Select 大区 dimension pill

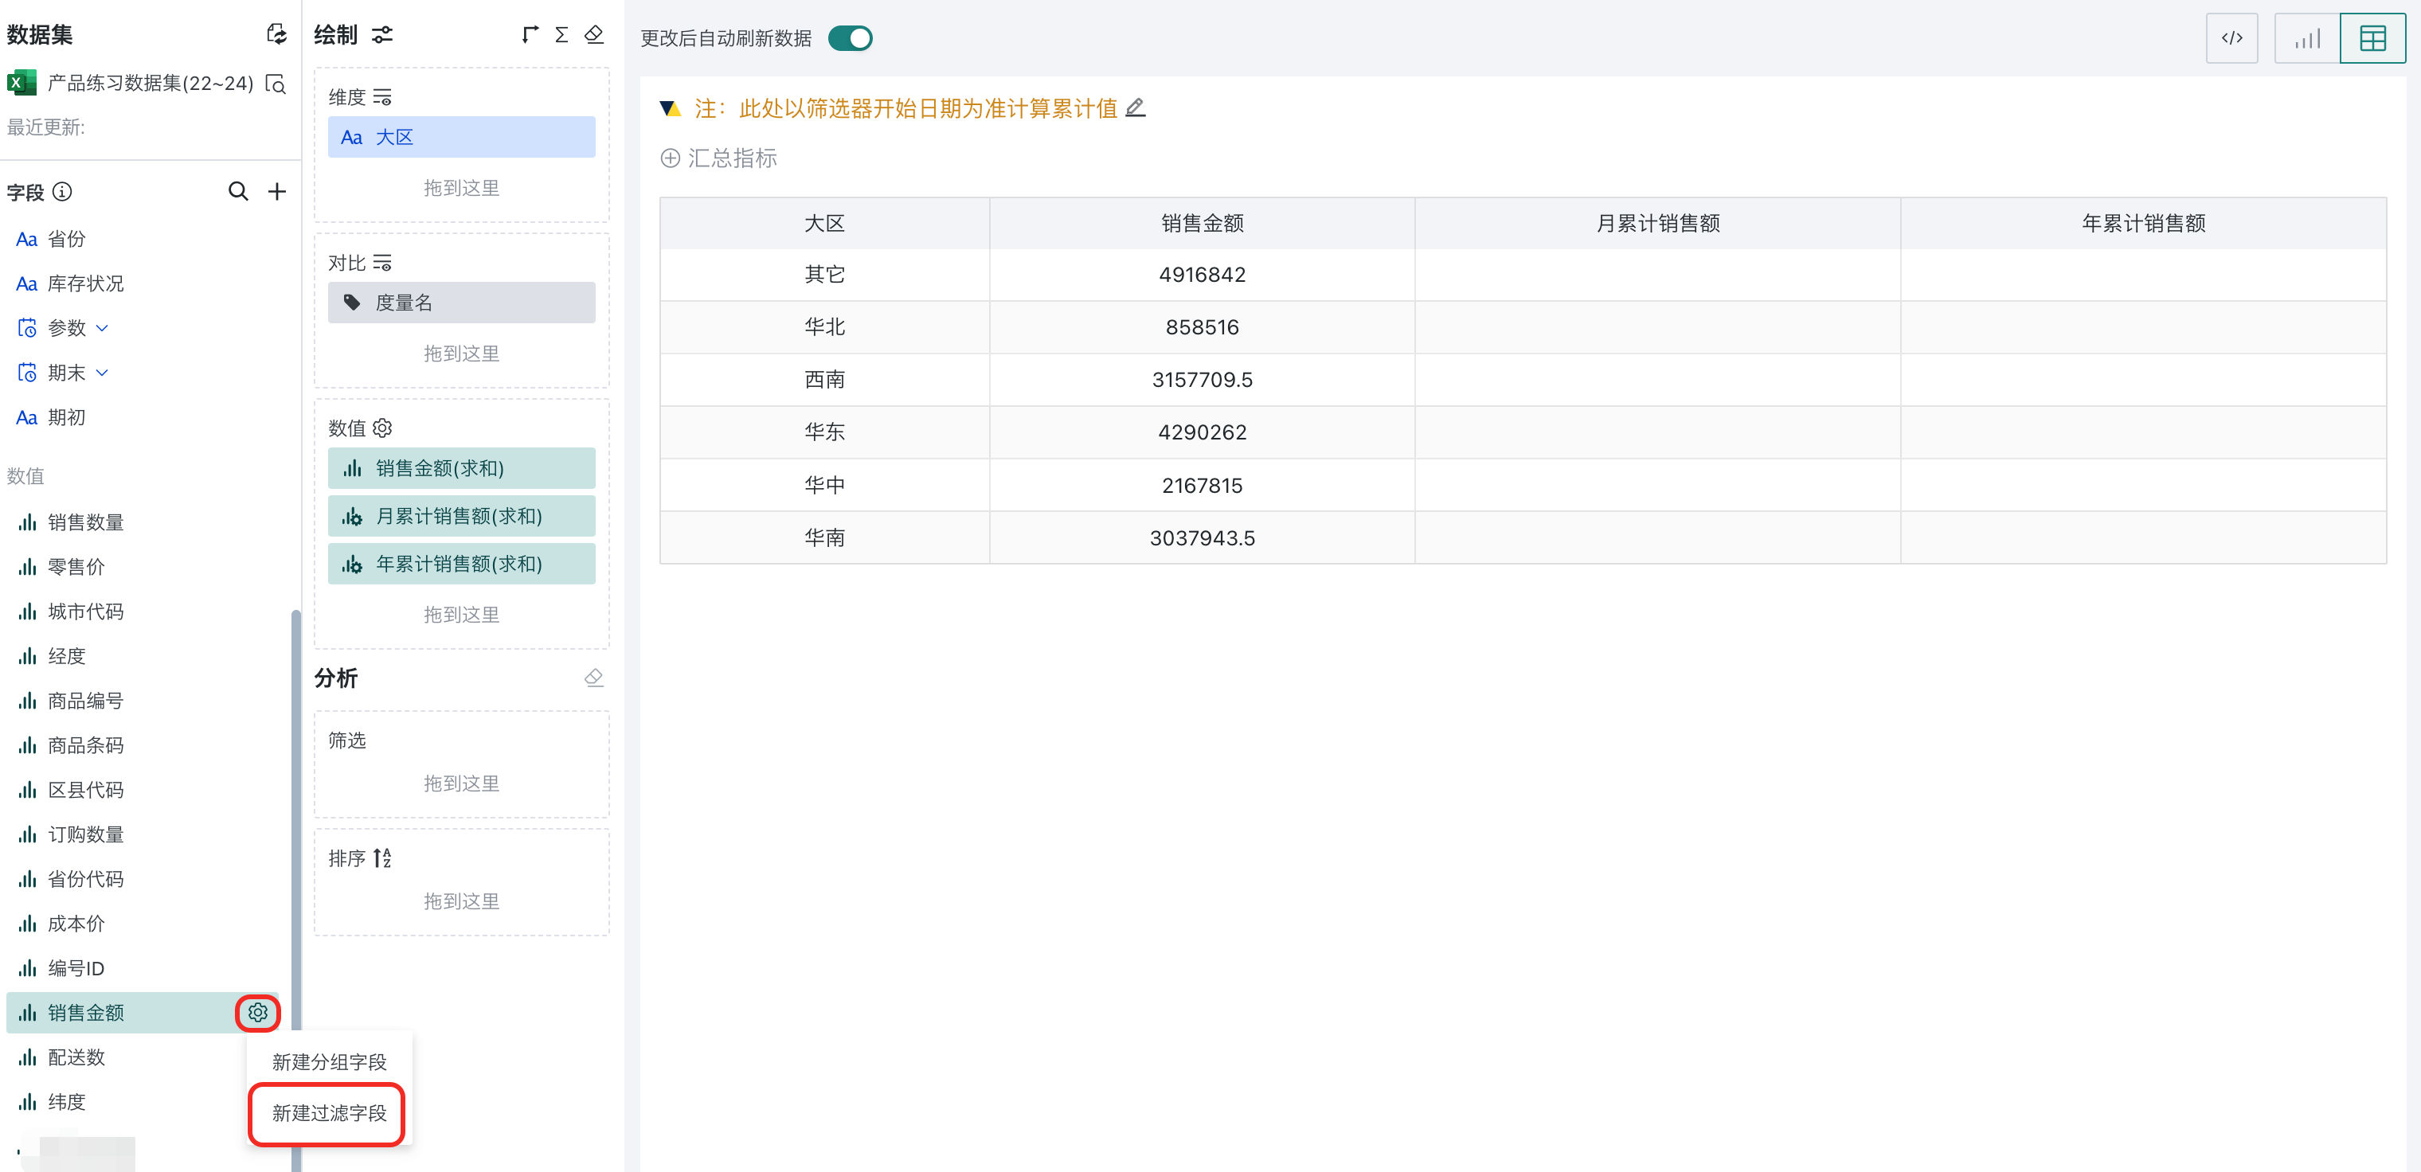coord(460,137)
